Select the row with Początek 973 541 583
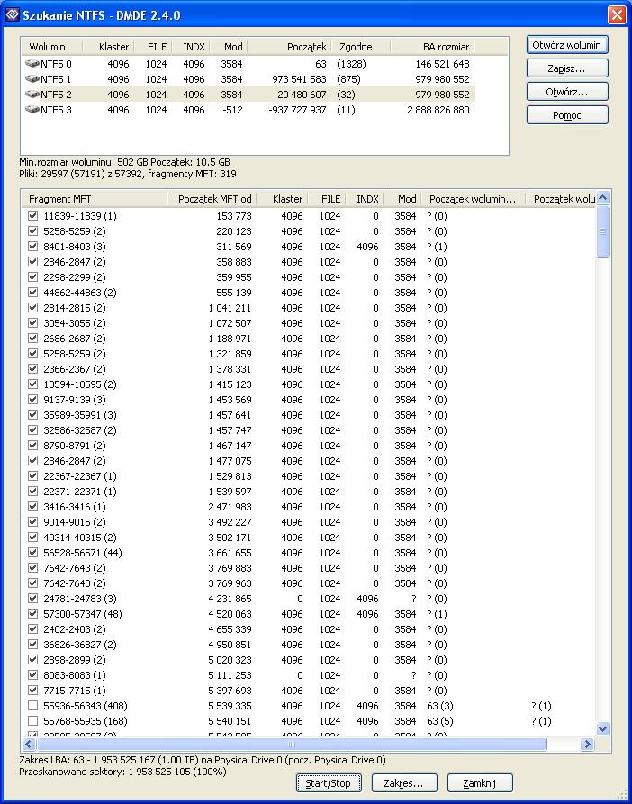Screen dimensions: 632x804 [x=248, y=79]
